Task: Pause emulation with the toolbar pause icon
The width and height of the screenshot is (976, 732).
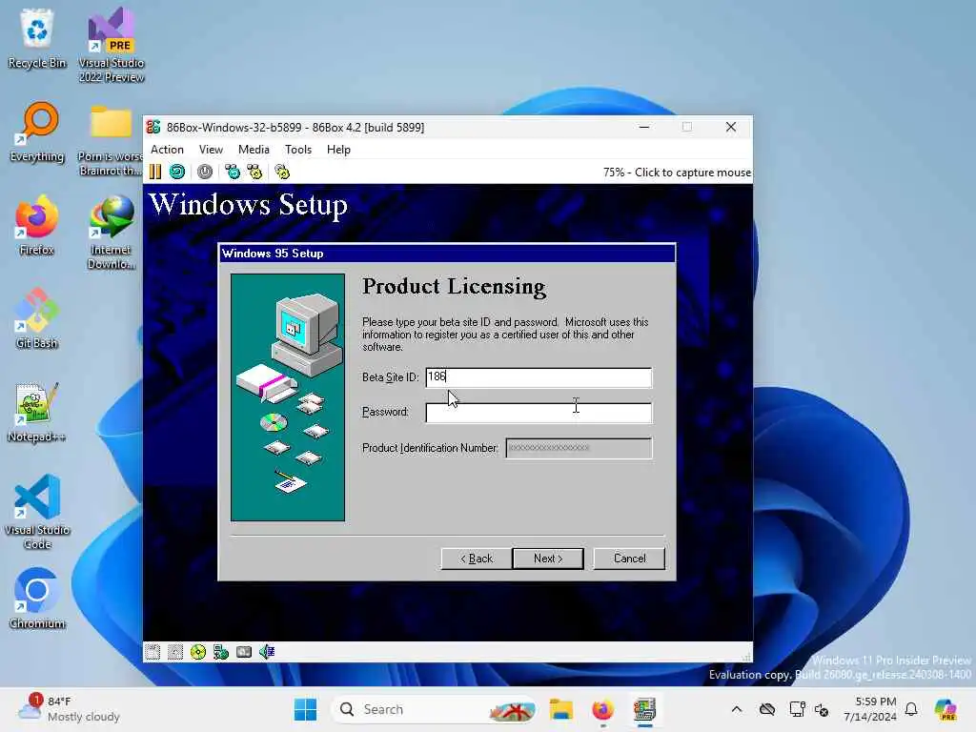Action: tap(155, 172)
